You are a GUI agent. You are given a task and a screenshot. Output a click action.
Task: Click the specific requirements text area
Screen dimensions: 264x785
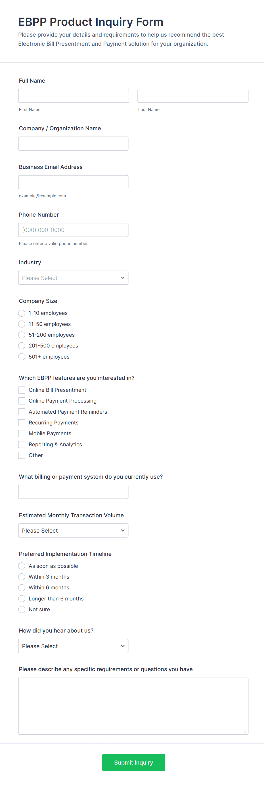133,706
